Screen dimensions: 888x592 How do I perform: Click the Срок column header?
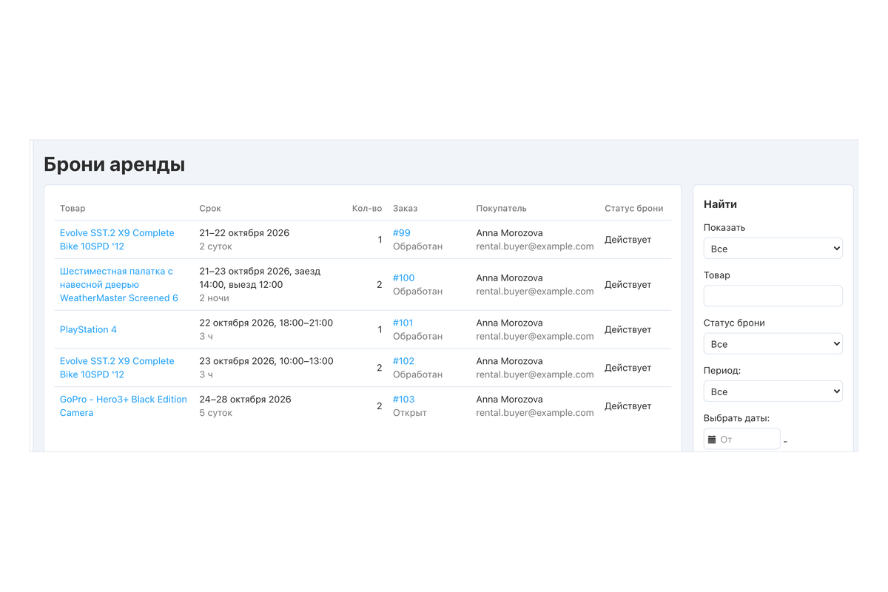click(x=210, y=209)
